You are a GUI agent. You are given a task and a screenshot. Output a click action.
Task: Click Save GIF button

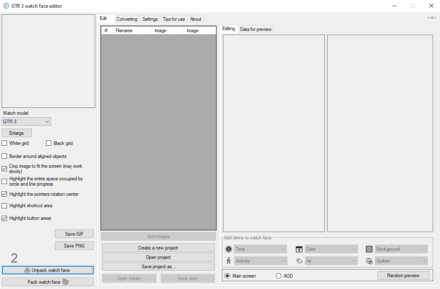point(74,234)
